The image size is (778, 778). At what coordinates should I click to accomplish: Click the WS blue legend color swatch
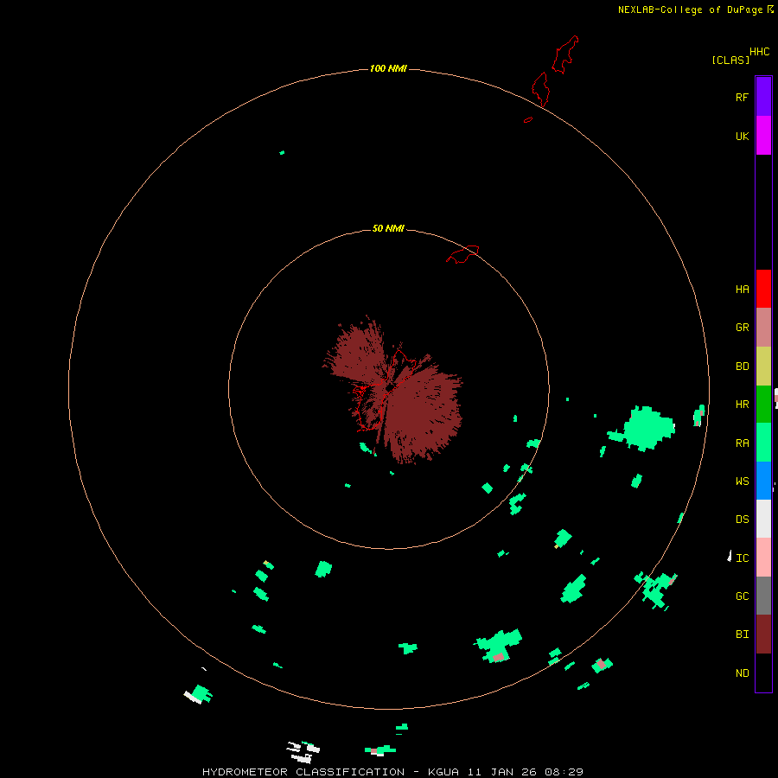763,481
